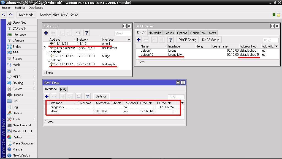Viewport: 282px width, 159px height.
Task: Click Make Supout.rif in sidebar
Action: pyautogui.click(x=21, y=143)
